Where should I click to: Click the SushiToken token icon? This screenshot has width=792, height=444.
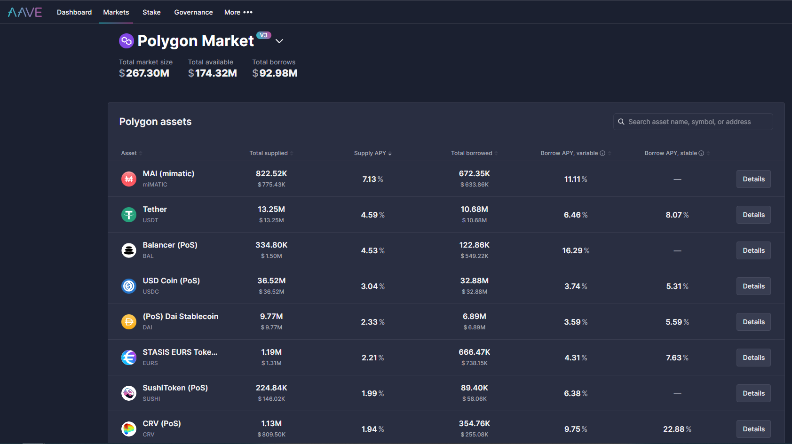129,393
